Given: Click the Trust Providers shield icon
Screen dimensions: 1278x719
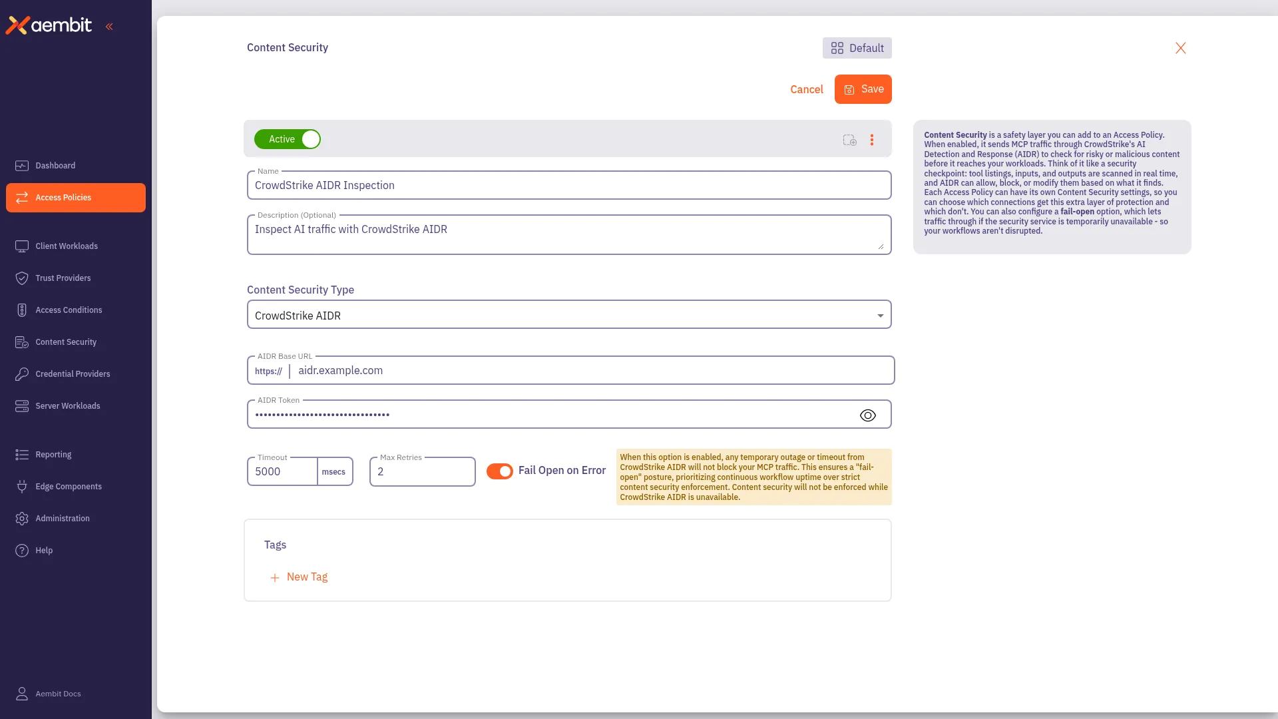Looking at the screenshot, I should click(x=22, y=278).
